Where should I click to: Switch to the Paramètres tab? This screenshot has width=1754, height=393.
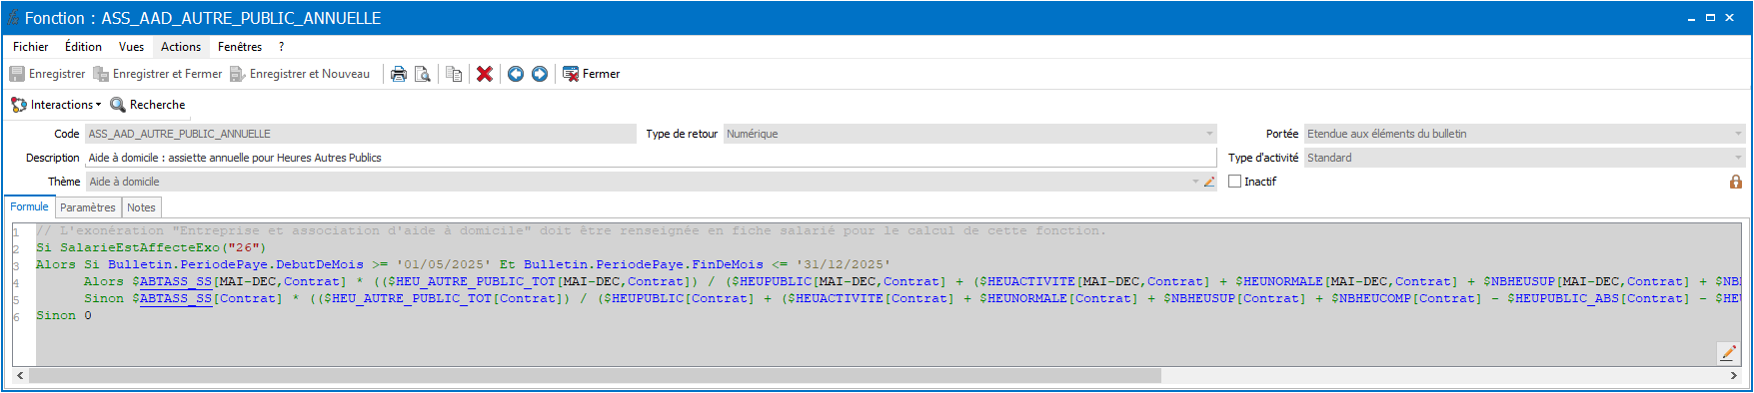tap(88, 207)
